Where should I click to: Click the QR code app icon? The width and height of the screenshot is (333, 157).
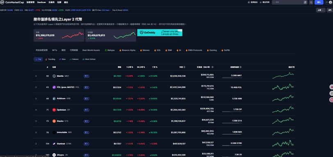point(311,2)
